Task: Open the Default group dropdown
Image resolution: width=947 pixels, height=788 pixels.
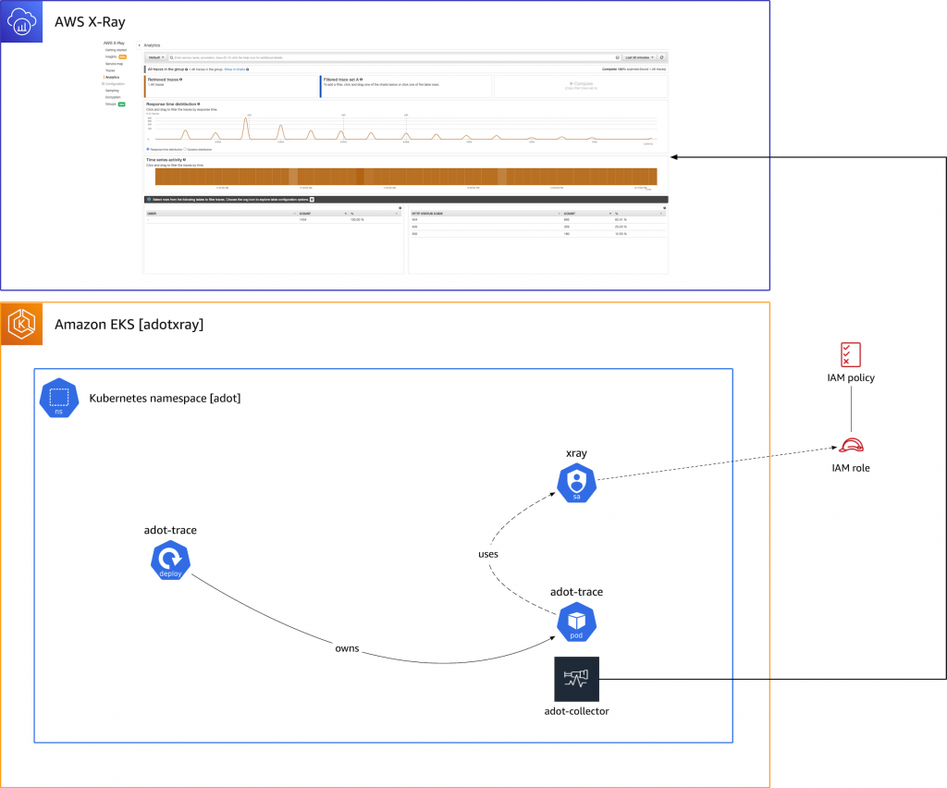Action: click(156, 57)
